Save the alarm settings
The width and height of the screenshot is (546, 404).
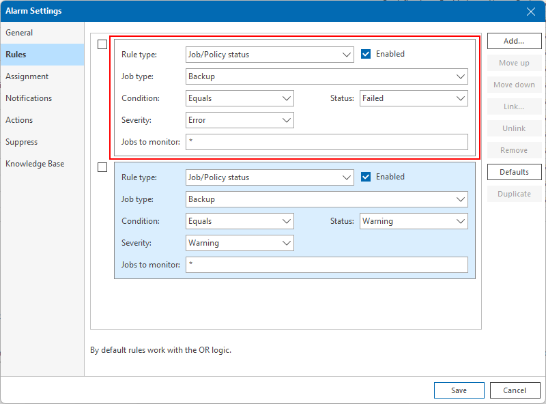(459, 390)
